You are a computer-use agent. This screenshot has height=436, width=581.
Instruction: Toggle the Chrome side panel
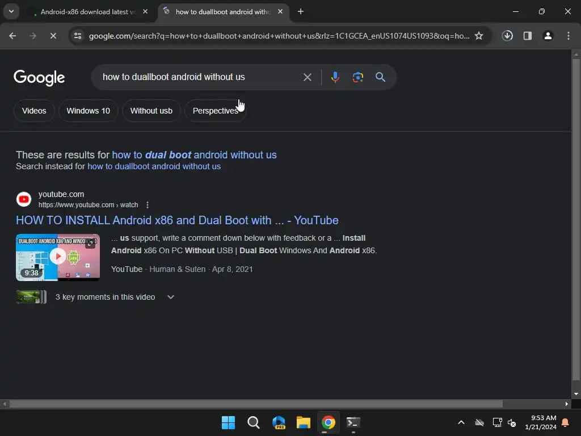click(528, 36)
